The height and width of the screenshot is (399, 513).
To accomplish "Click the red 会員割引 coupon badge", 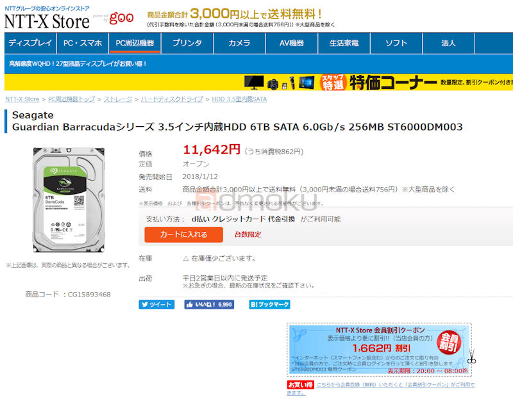I will [x=450, y=342].
